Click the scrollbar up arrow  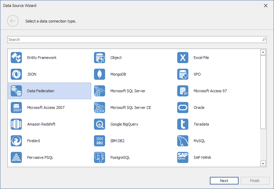pyautogui.click(x=263, y=52)
